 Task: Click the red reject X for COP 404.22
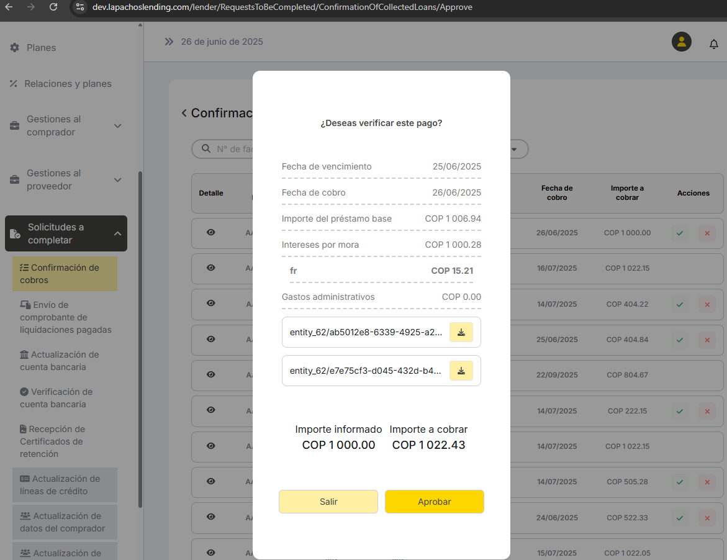pyautogui.click(x=706, y=305)
